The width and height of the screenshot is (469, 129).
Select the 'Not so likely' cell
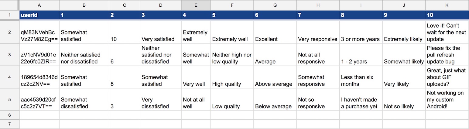(404, 100)
